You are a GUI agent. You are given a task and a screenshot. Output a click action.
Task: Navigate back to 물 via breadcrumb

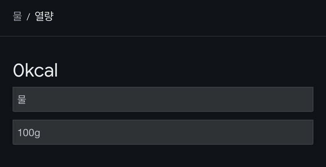[x=18, y=16]
